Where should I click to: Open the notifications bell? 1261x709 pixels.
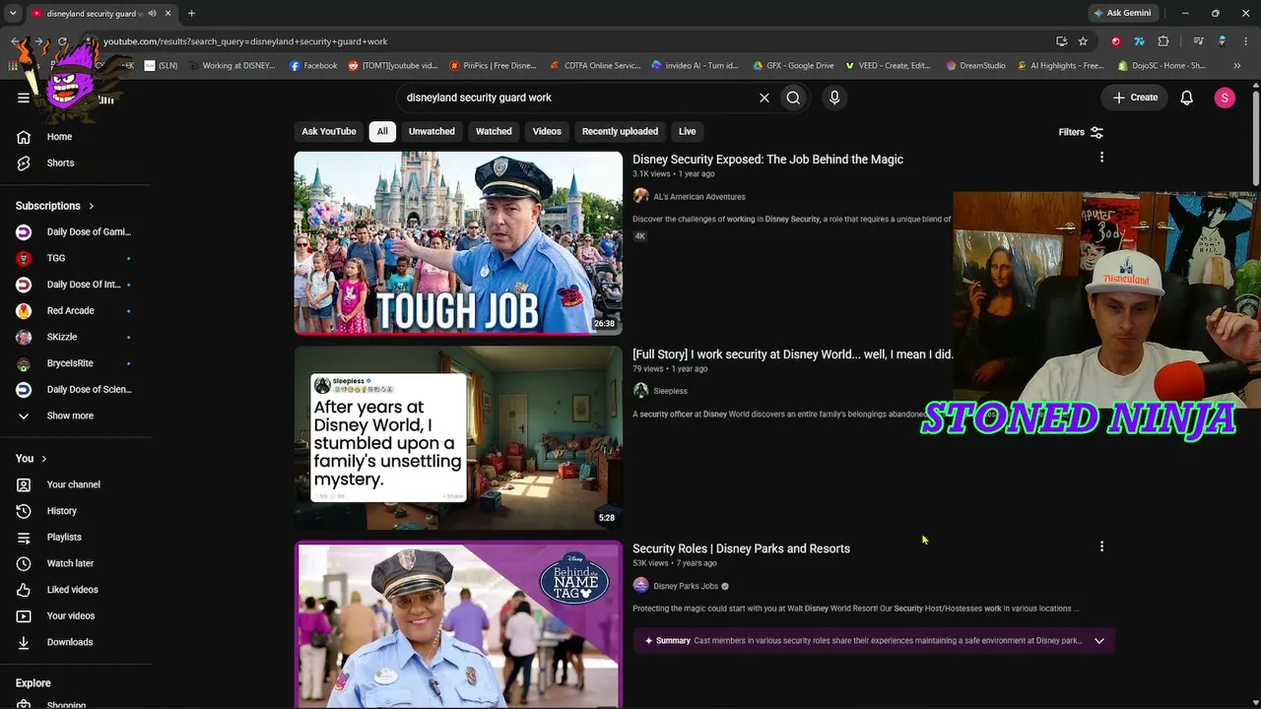pyautogui.click(x=1187, y=97)
